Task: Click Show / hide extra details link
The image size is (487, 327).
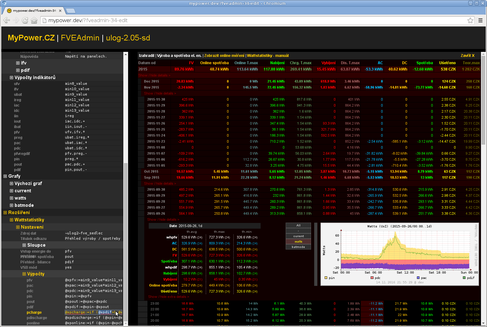Action: (168, 297)
